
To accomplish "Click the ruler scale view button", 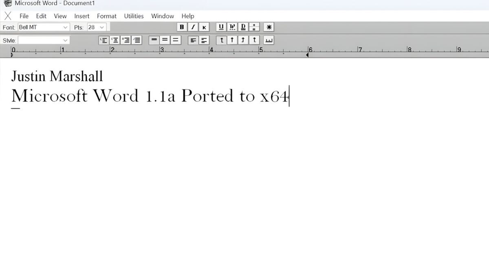I will pos(269,40).
